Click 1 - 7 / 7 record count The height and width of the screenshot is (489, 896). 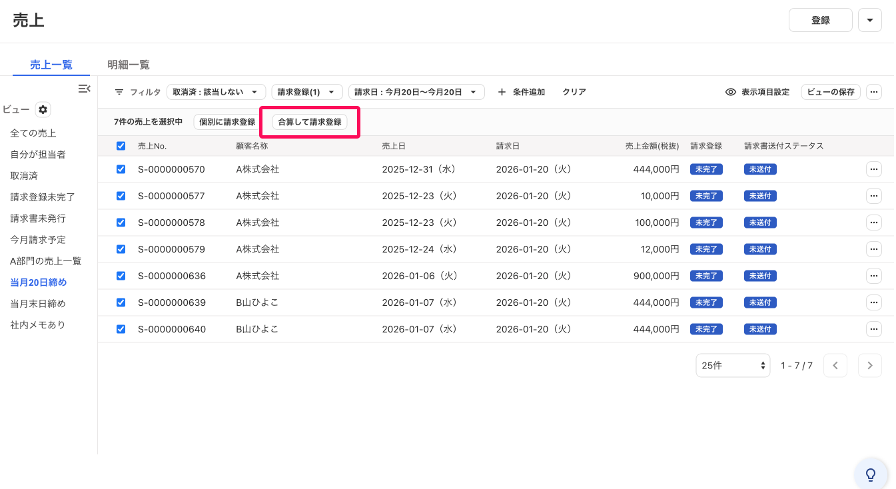tap(797, 366)
